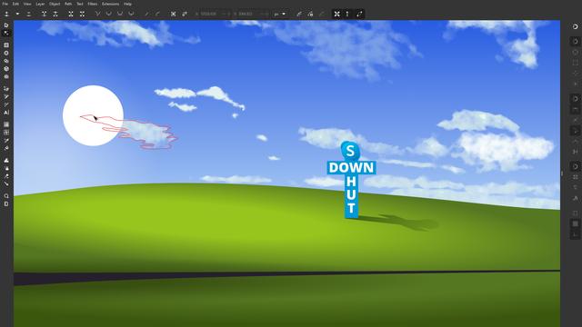Select the Connector tool

point(6,183)
